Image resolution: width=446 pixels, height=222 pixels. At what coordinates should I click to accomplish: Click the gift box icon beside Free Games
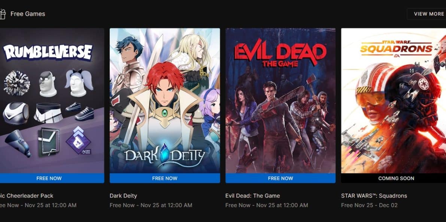click(2, 14)
